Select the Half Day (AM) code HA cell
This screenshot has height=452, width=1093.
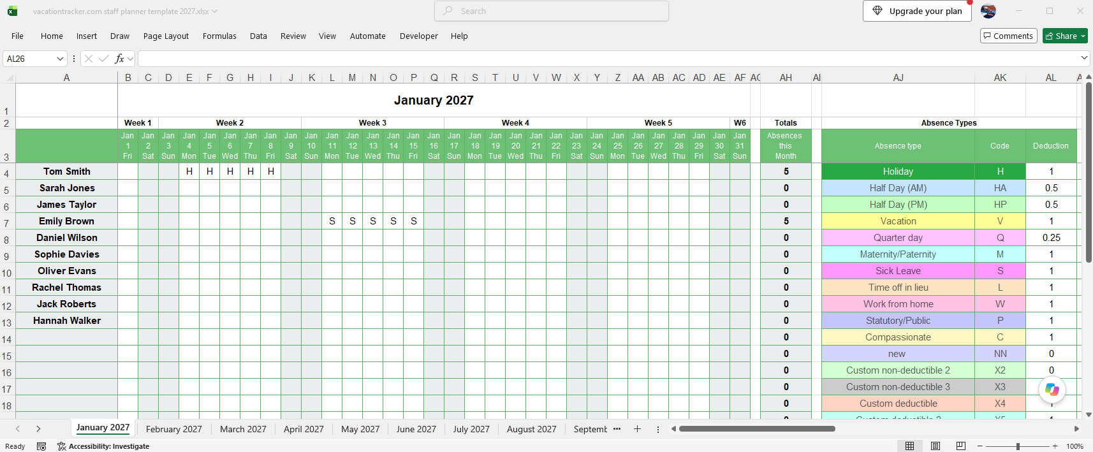tap(1000, 188)
